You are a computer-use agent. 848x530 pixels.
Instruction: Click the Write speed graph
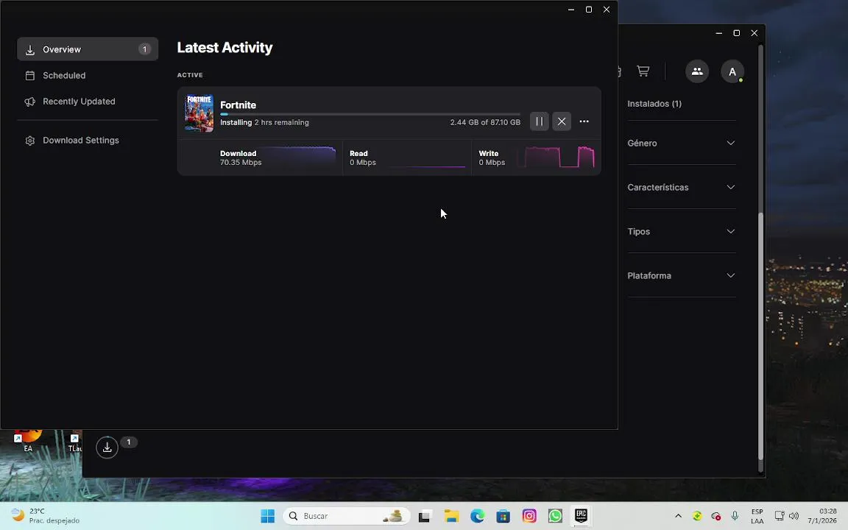click(x=556, y=157)
